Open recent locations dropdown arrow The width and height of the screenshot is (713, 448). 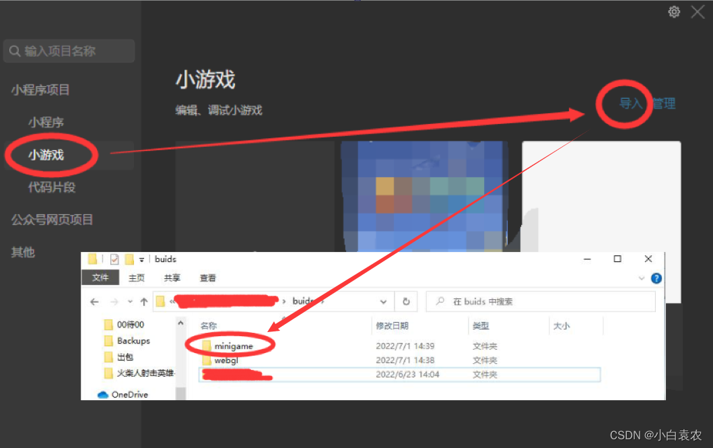130,302
